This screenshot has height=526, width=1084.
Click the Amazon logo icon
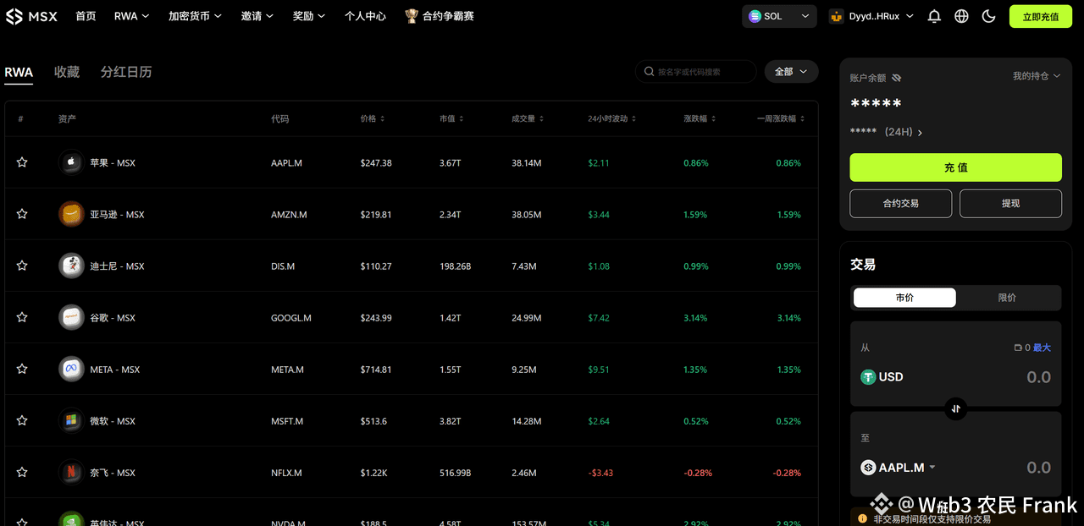click(71, 214)
